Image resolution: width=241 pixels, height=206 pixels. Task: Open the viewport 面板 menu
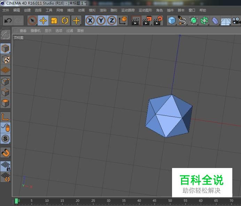click(80, 31)
